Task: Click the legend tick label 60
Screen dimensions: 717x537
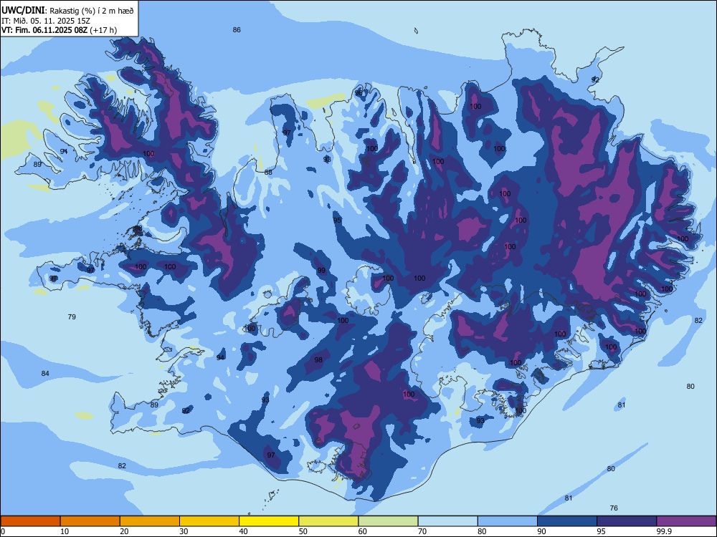Action: 363,531
